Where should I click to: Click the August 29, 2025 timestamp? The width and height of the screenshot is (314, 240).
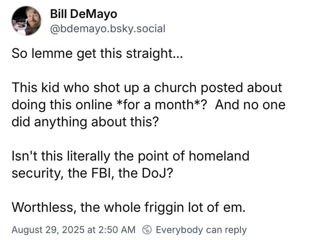[73, 230]
